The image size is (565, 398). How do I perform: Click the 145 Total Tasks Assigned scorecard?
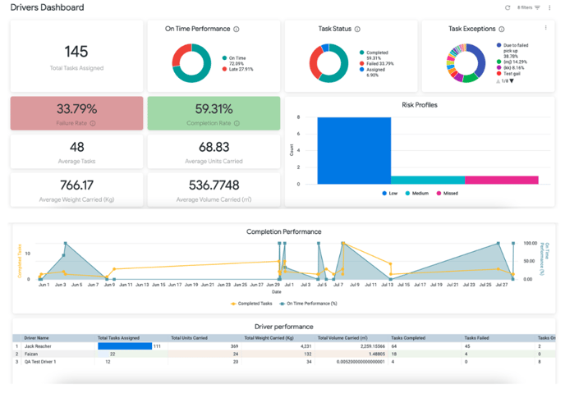click(x=76, y=56)
